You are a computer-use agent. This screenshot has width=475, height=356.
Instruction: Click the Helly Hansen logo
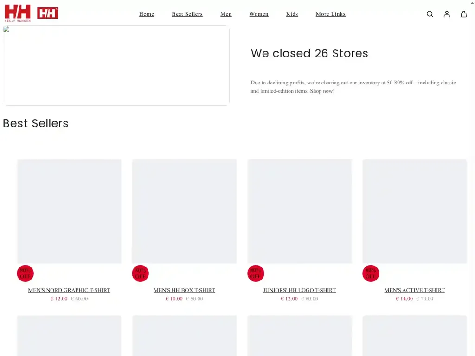[x=18, y=13]
